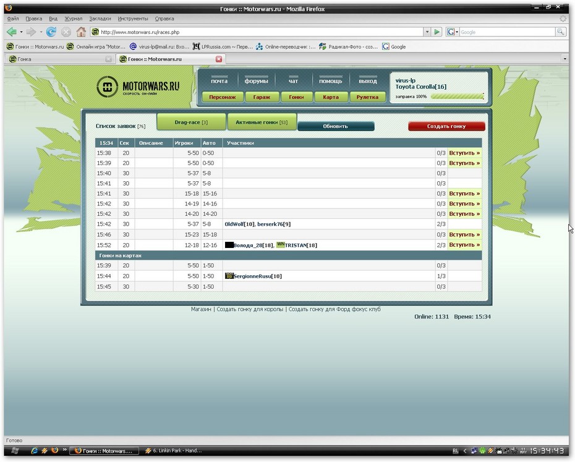Image resolution: width=575 pixels, height=462 pixels.
Task: Switch to Linkin Park Winamp taskbar button
Action: tap(174, 451)
